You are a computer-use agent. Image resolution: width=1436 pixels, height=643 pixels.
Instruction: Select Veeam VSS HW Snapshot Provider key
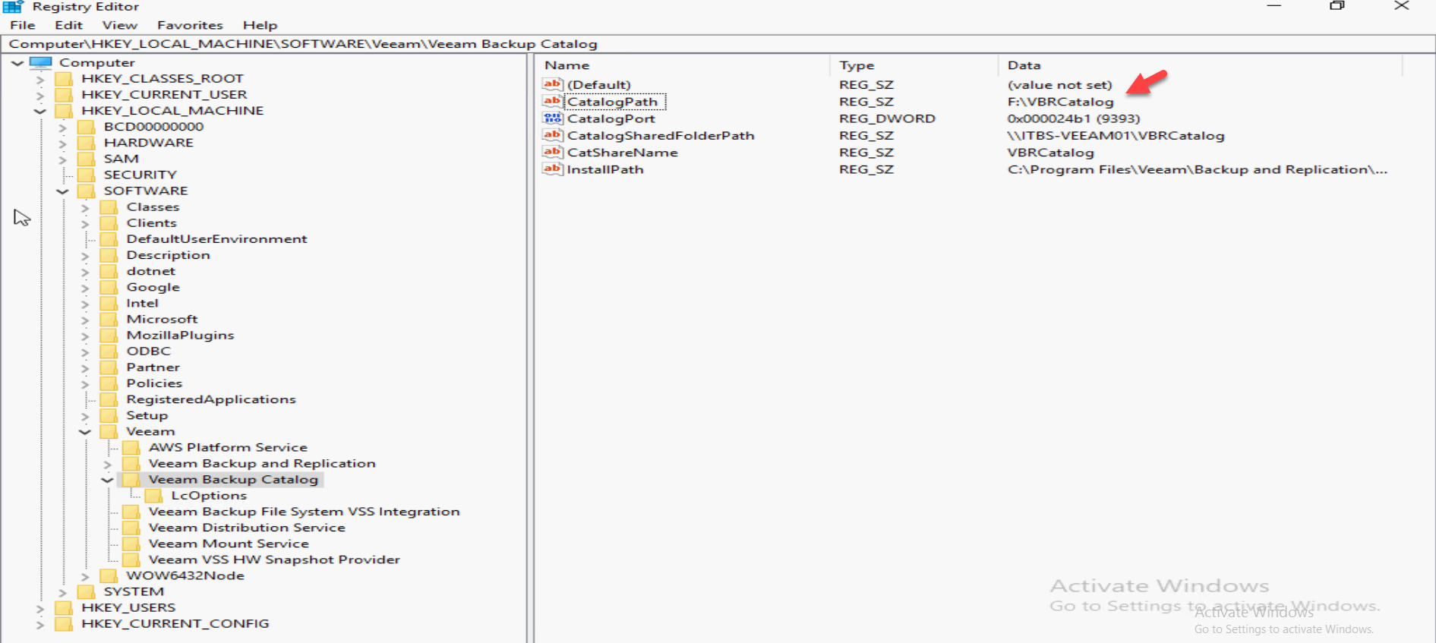pos(274,559)
